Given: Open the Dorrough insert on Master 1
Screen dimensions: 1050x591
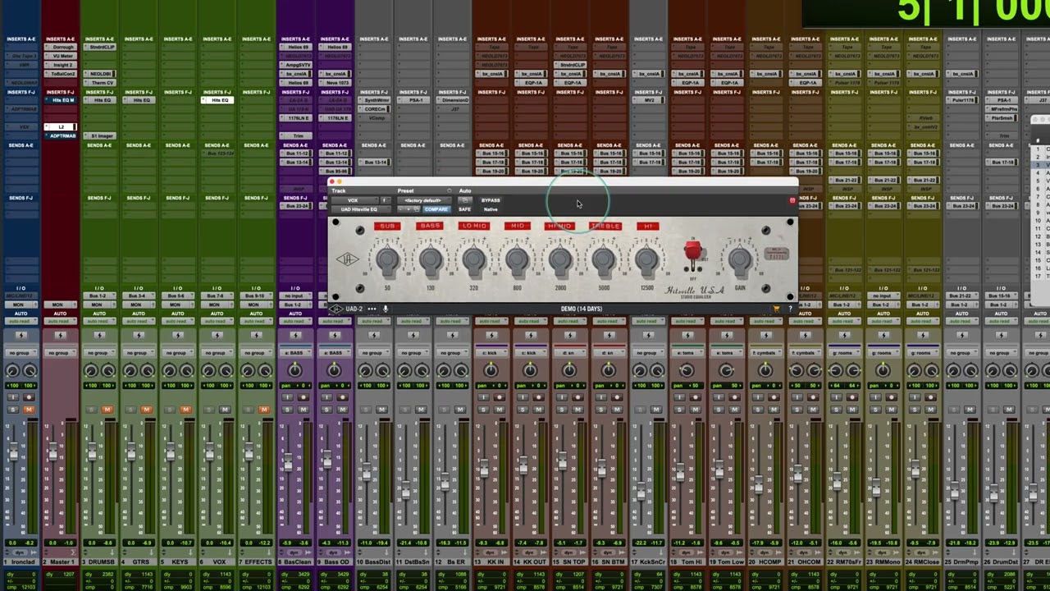Looking at the screenshot, I should [x=60, y=48].
